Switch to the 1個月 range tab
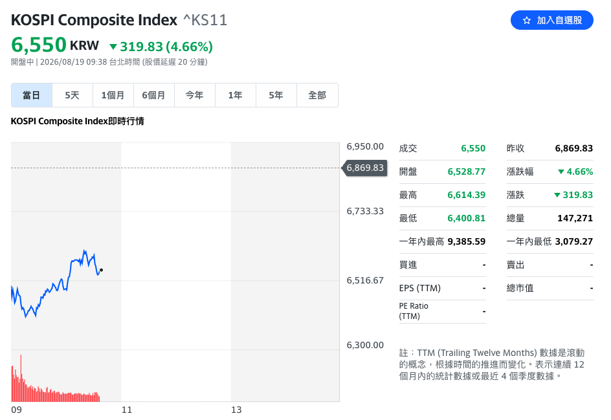The image size is (611, 420). click(x=113, y=95)
